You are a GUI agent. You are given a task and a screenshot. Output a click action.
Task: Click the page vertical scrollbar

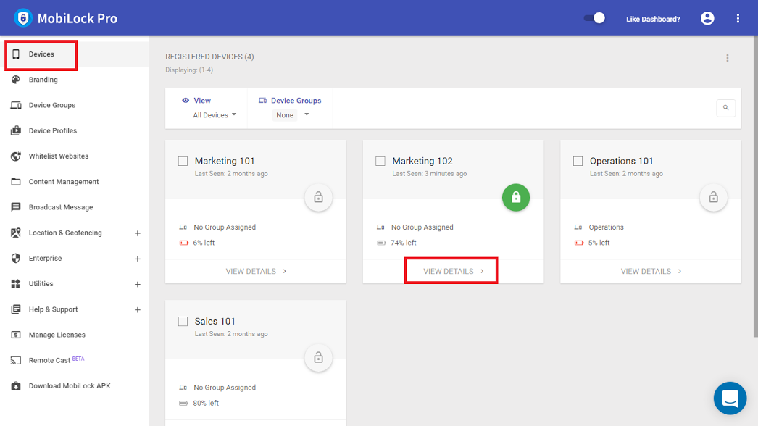point(755,186)
